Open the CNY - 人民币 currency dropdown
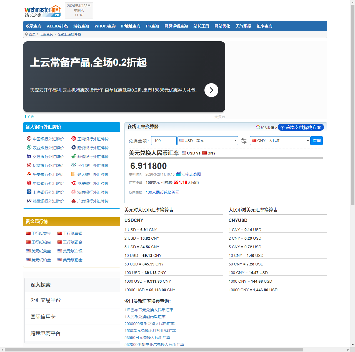355x352 pixels. tap(280, 141)
